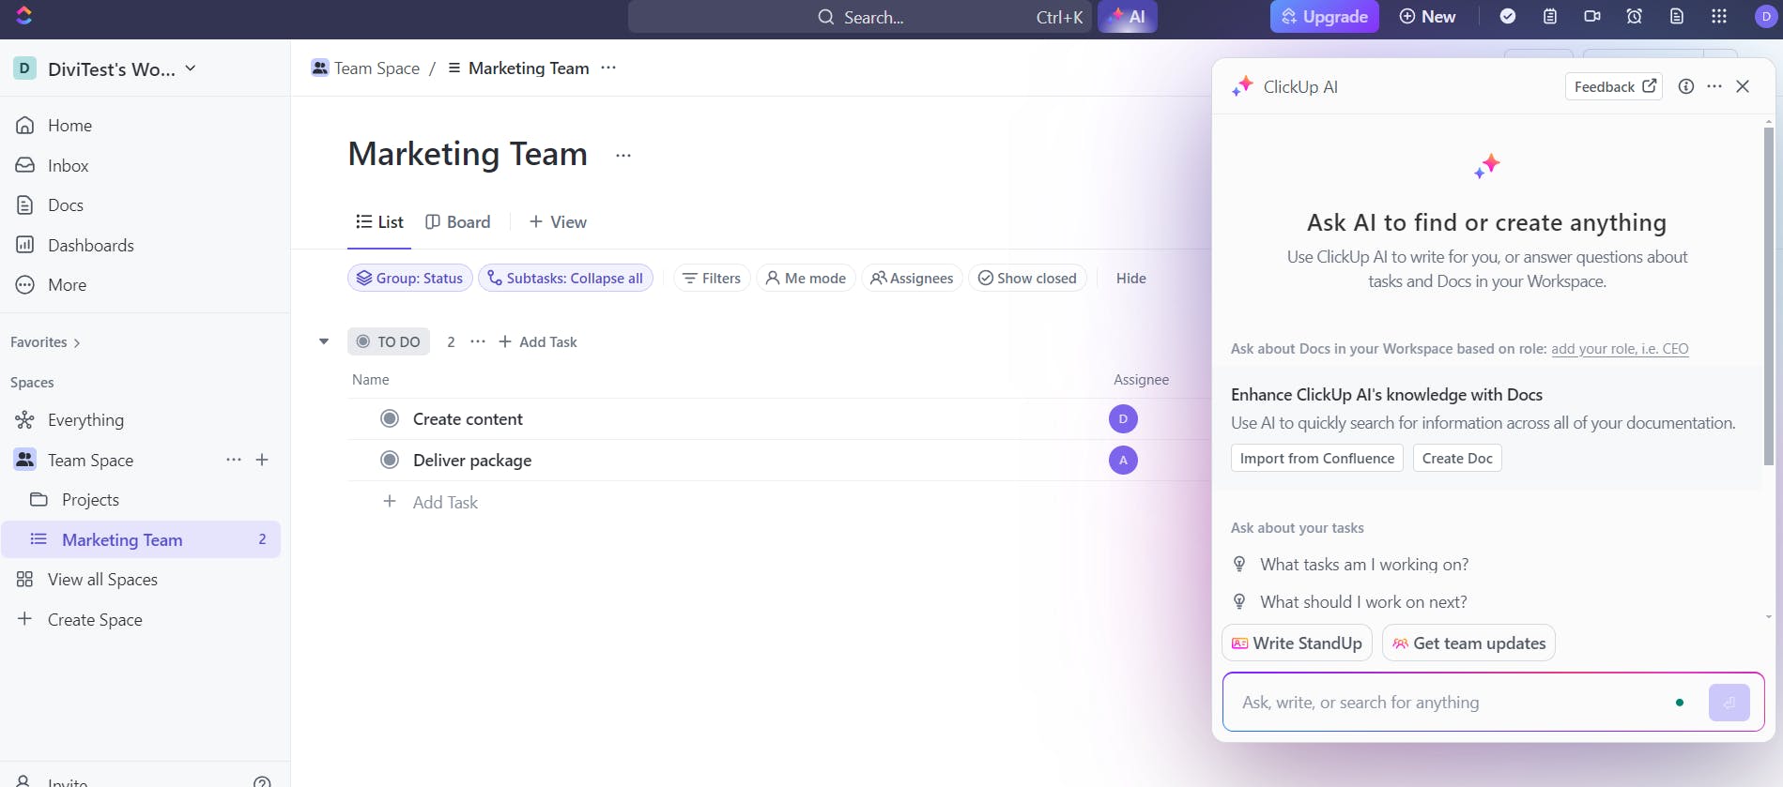Click the Upgrade button
This screenshot has width=1783, height=787.
[1324, 16]
